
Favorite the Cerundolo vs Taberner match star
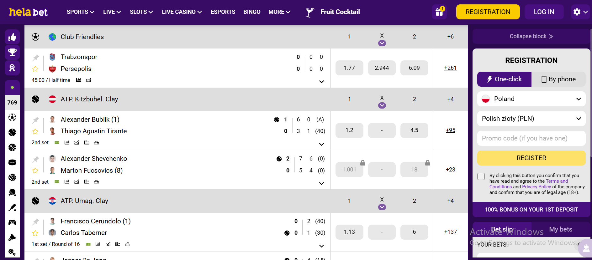tap(35, 233)
